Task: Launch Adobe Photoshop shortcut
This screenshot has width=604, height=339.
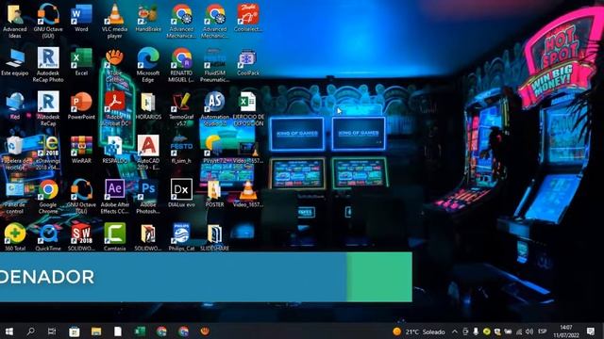Action: [148, 197]
